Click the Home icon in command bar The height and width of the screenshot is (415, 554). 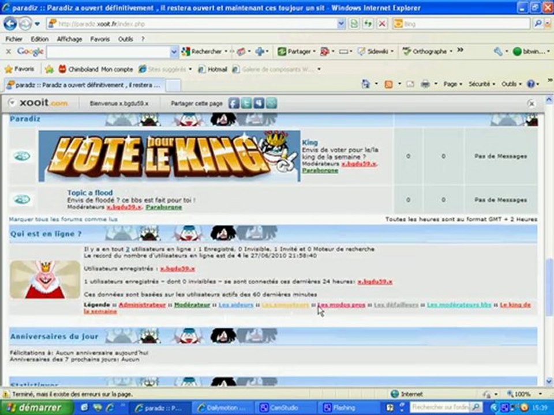(366, 84)
